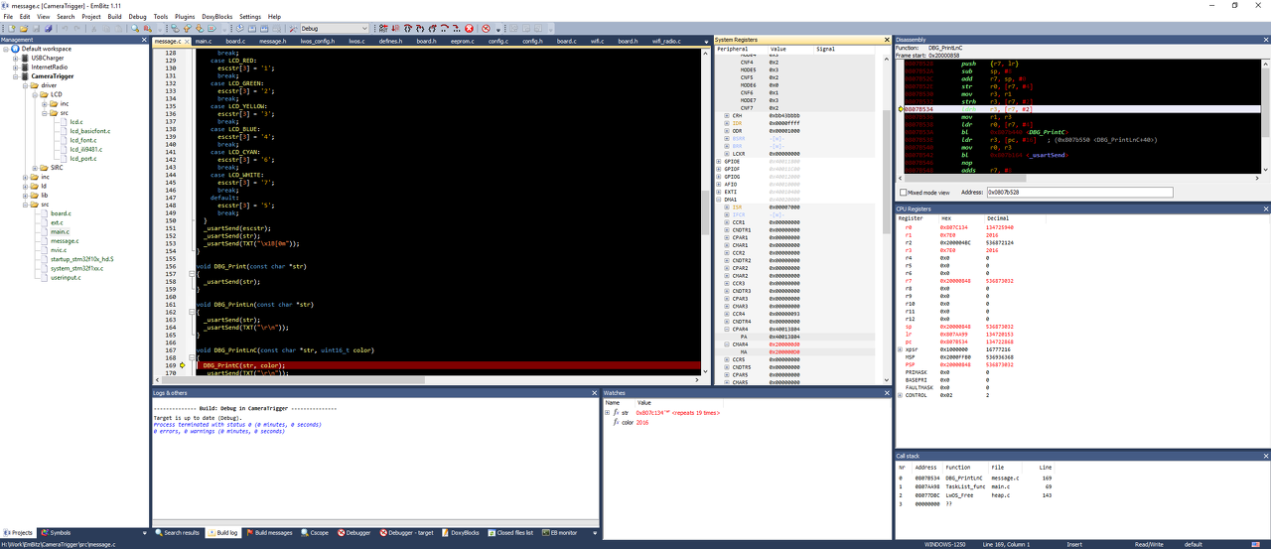Close the Management panel
Screen dimensions: 1271x549
tap(144, 40)
